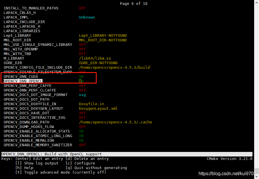Toggle ON value of OPENCV_ENABLE_ALLOCATOR_STATS
Viewport: 259px width, 179px height.
81,131
